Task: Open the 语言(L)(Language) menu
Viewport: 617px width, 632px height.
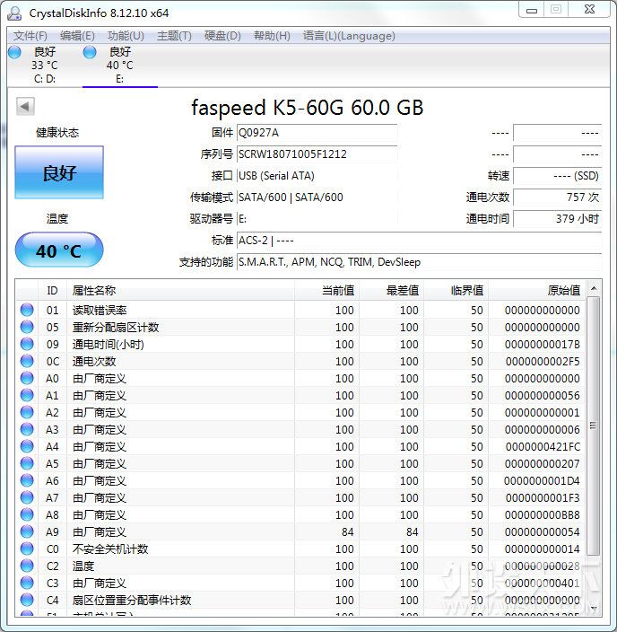Action: 349,36
